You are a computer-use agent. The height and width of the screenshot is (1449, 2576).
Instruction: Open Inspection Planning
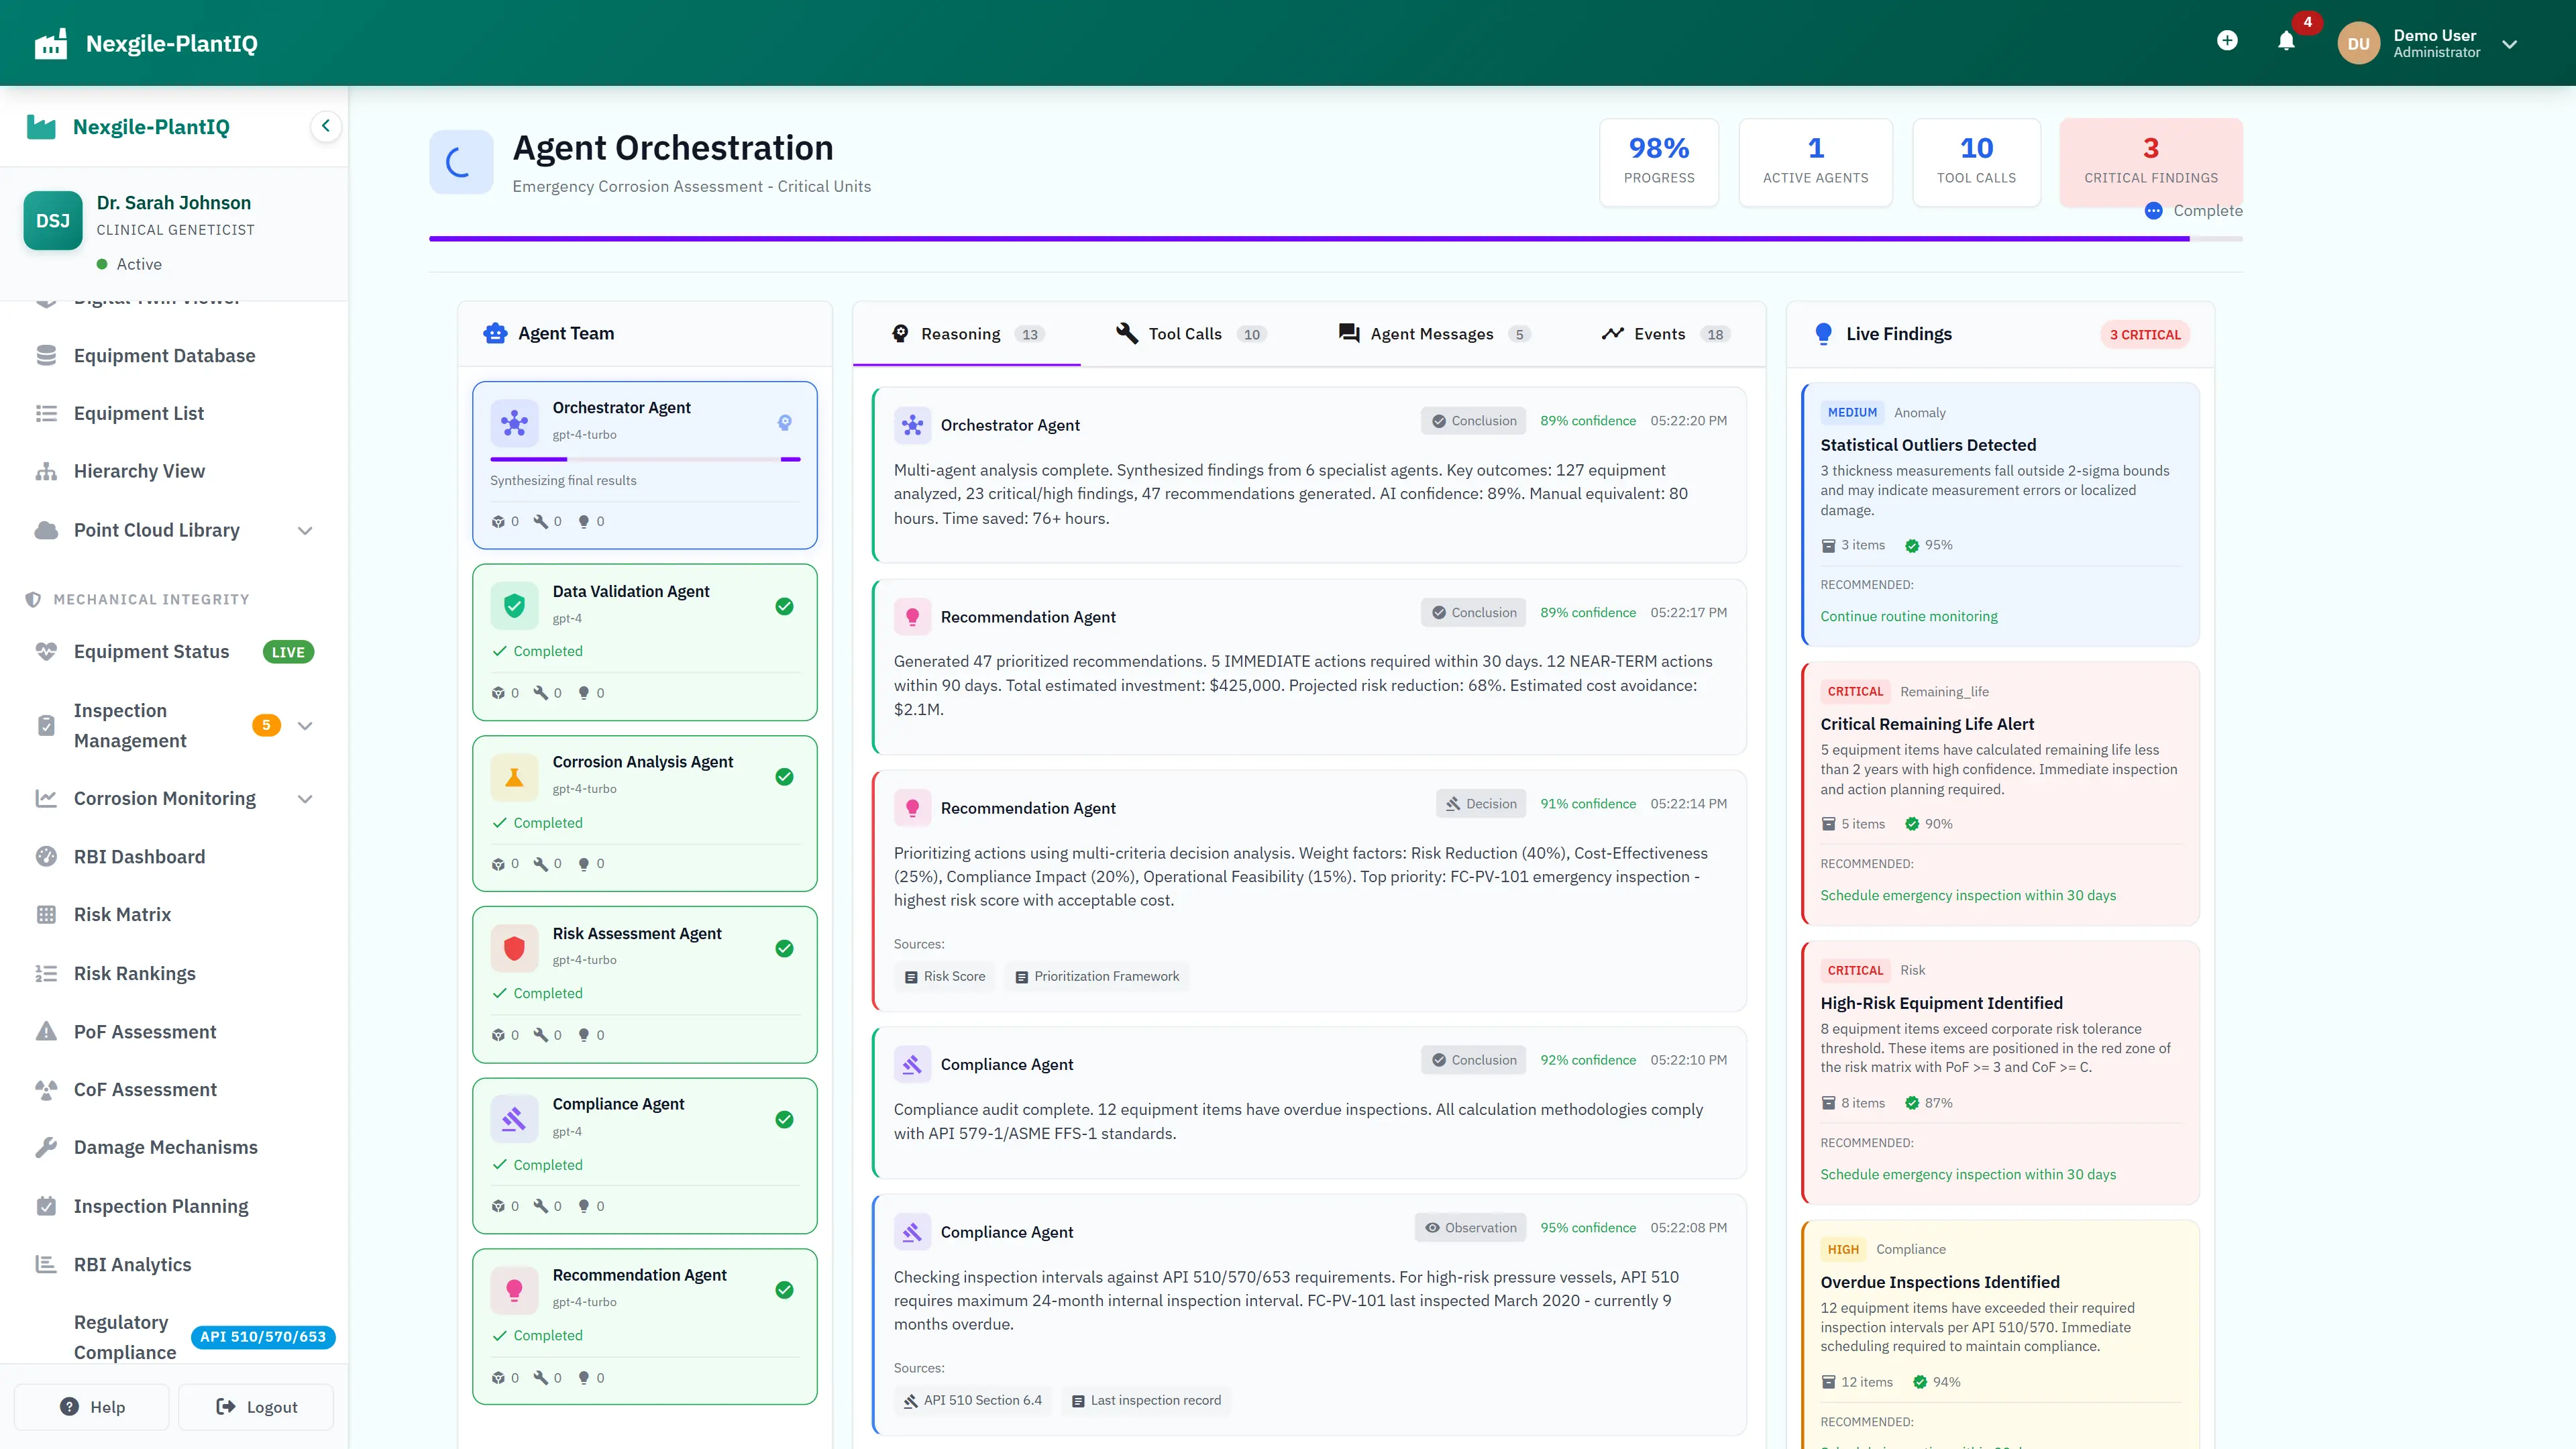[161, 1206]
